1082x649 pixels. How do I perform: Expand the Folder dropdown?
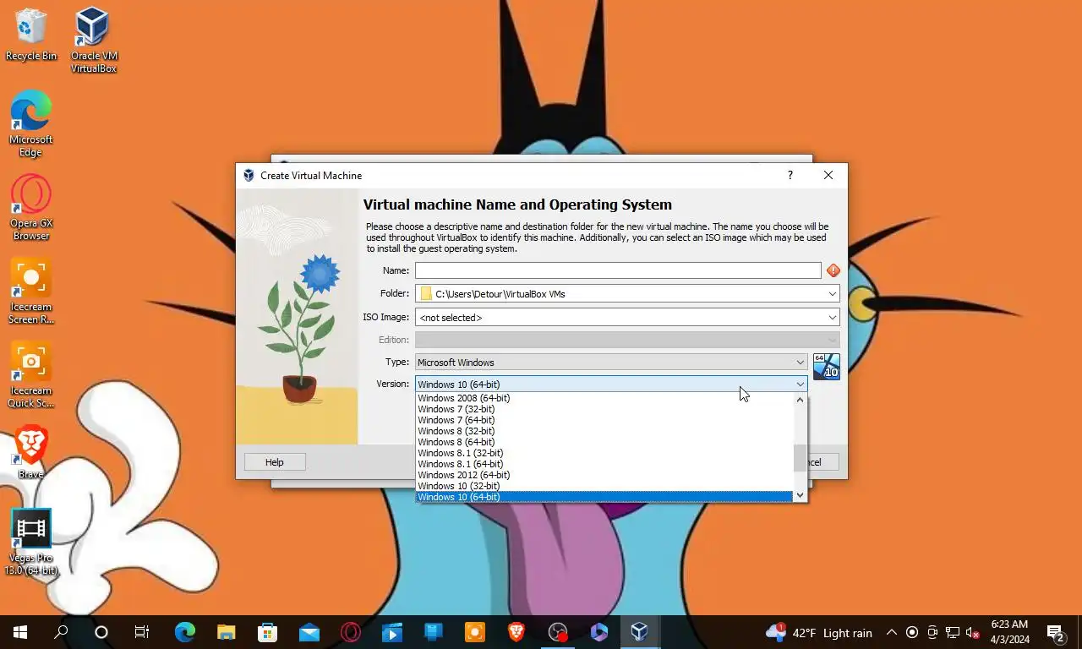pos(833,294)
